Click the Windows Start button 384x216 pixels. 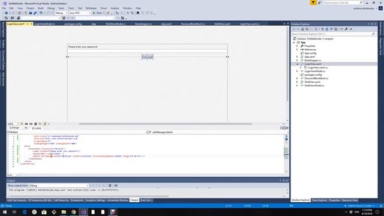click(5, 212)
